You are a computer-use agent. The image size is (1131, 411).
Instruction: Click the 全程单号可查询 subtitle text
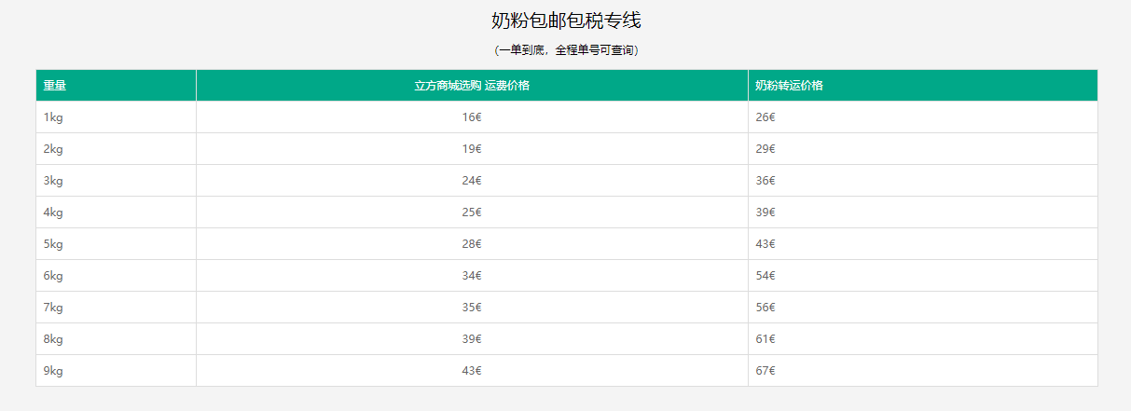point(594,50)
